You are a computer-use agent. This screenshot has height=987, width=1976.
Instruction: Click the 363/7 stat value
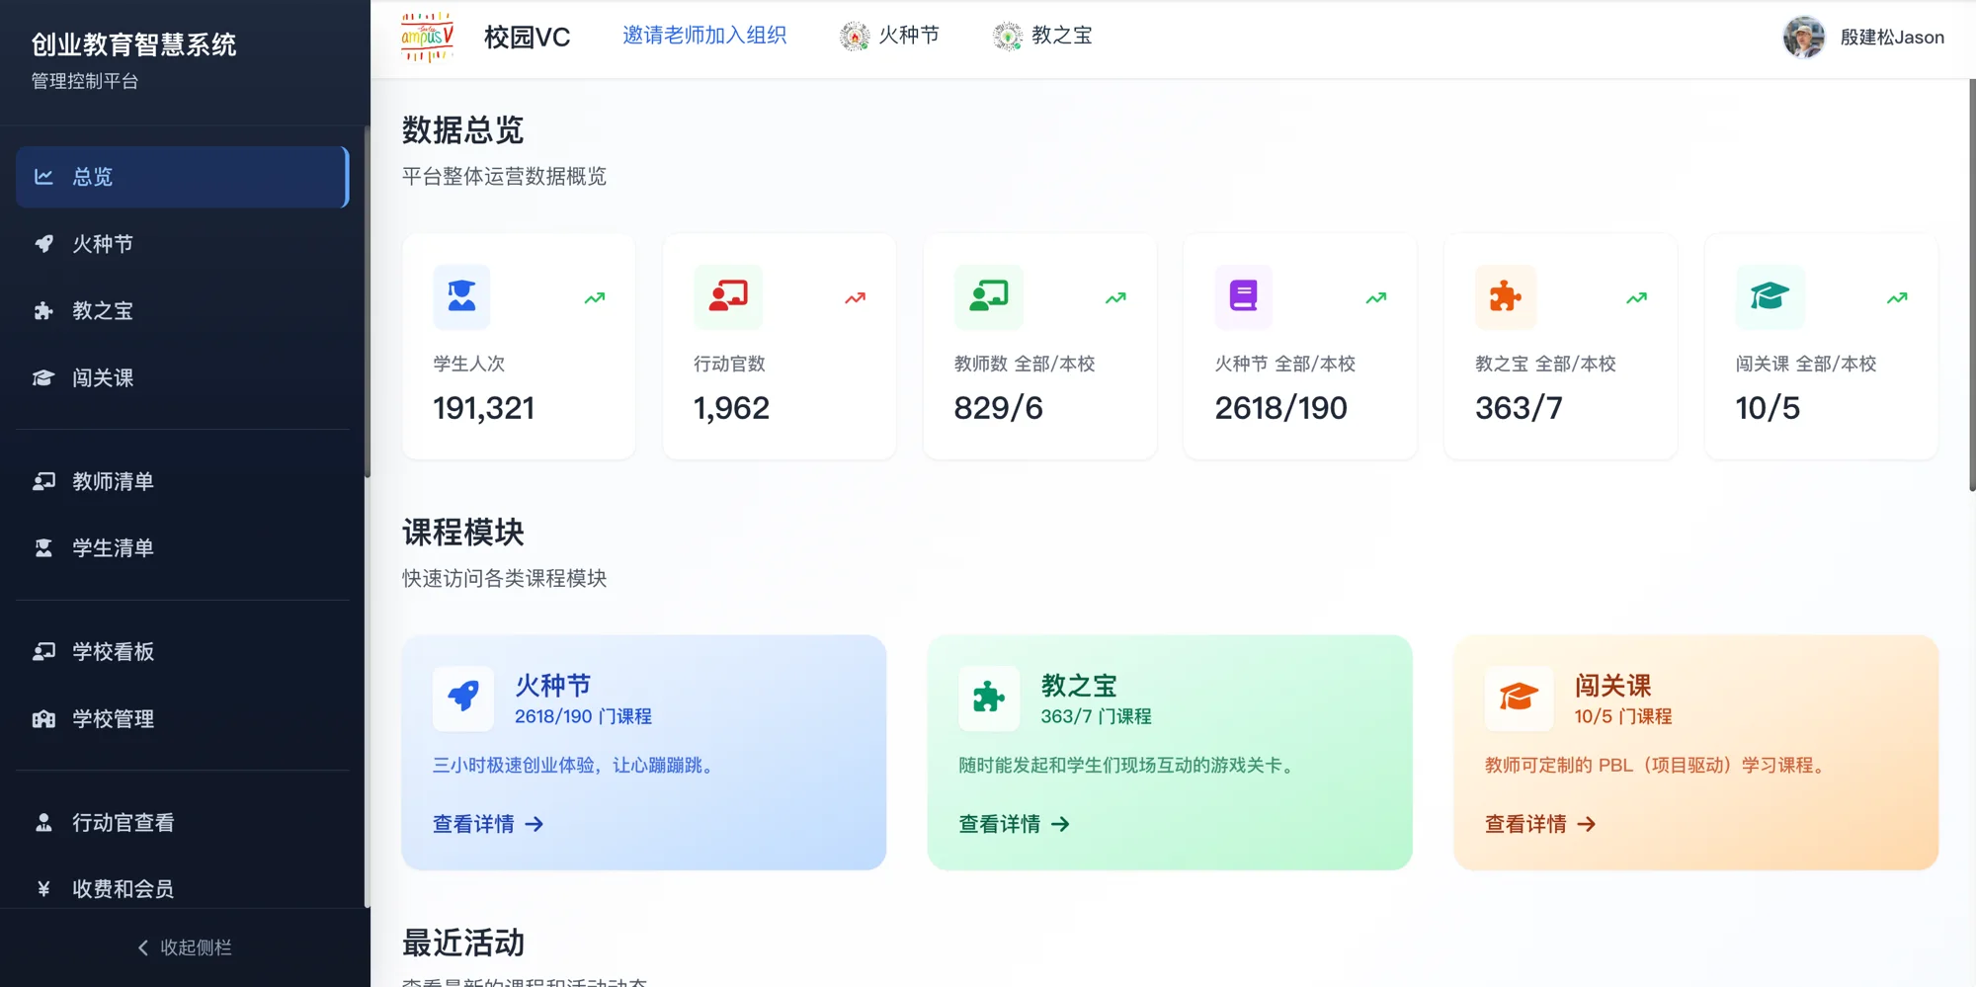pyautogui.click(x=1519, y=408)
